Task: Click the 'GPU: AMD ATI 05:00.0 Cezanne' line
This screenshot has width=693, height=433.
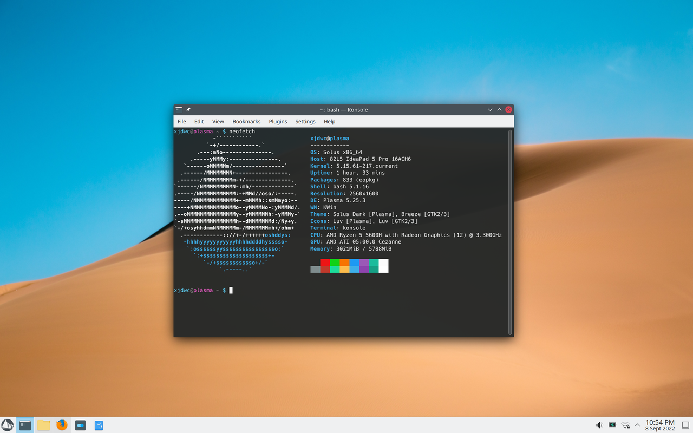Action: coord(356,242)
